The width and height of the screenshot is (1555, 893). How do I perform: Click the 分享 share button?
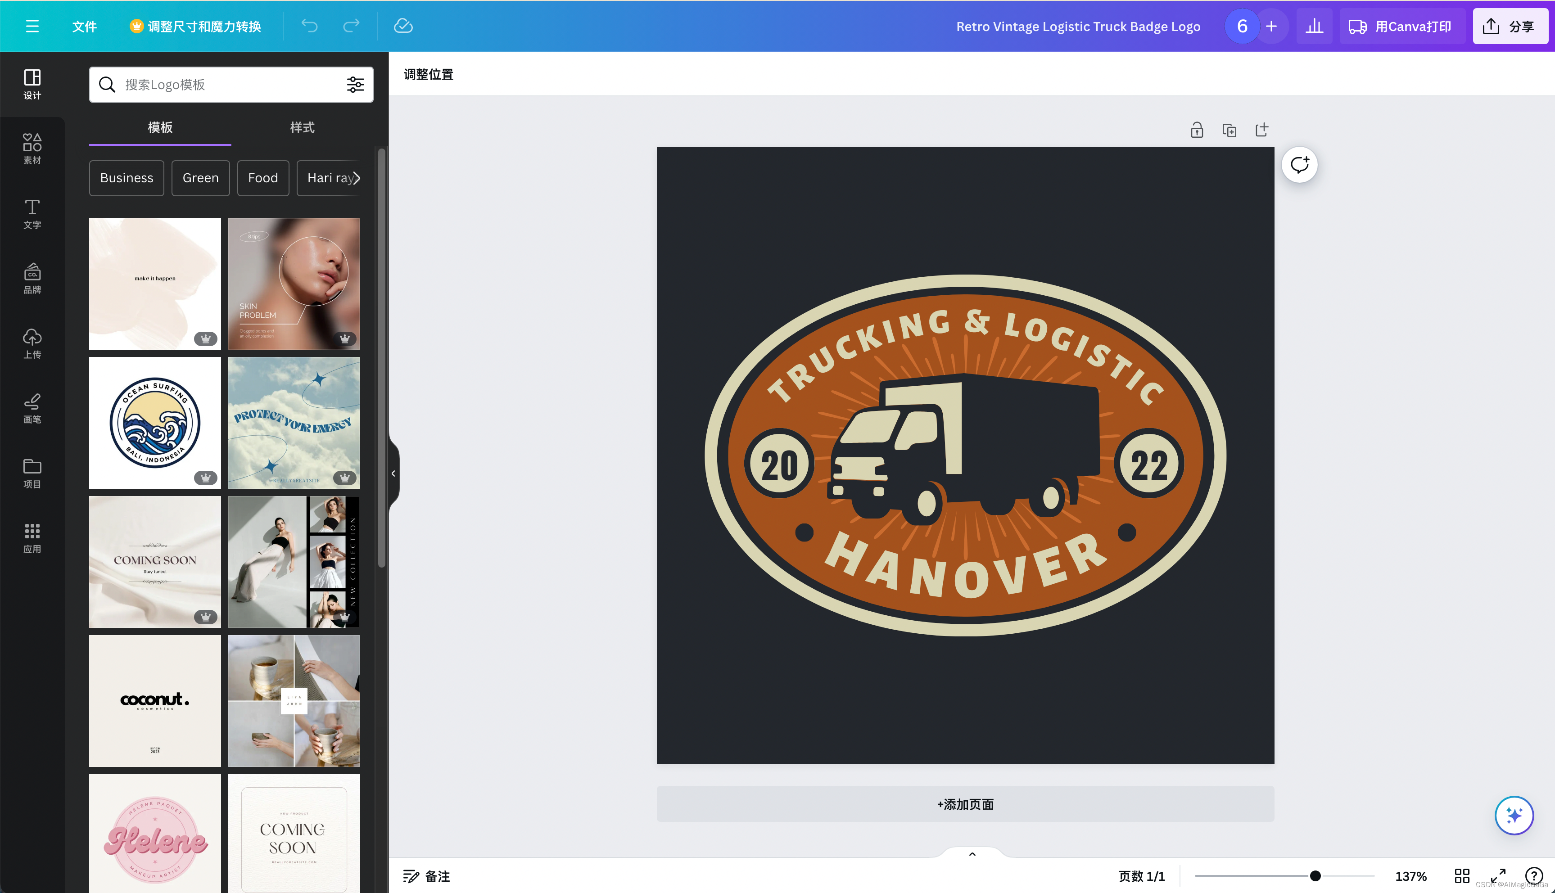click(1510, 27)
